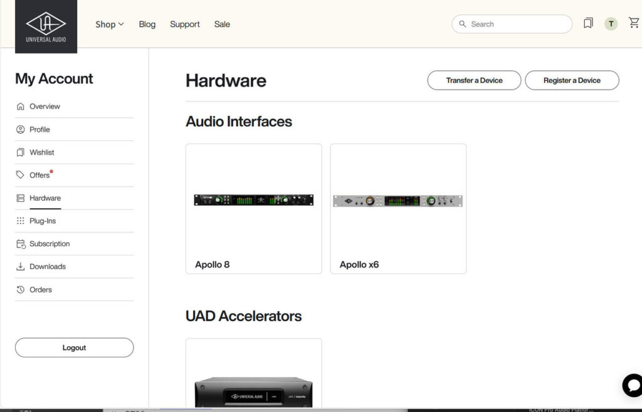Click the Plug-Ins grid icon in sidebar
642x412 pixels.
pyautogui.click(x=21, y=221)
